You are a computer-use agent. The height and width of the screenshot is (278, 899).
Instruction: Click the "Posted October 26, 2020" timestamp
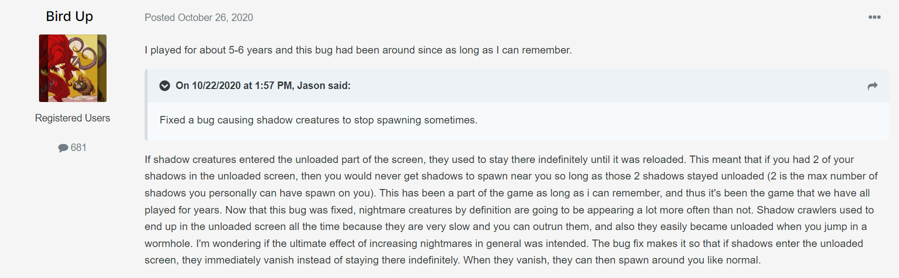pyautogui.click(x=199, y=17)
